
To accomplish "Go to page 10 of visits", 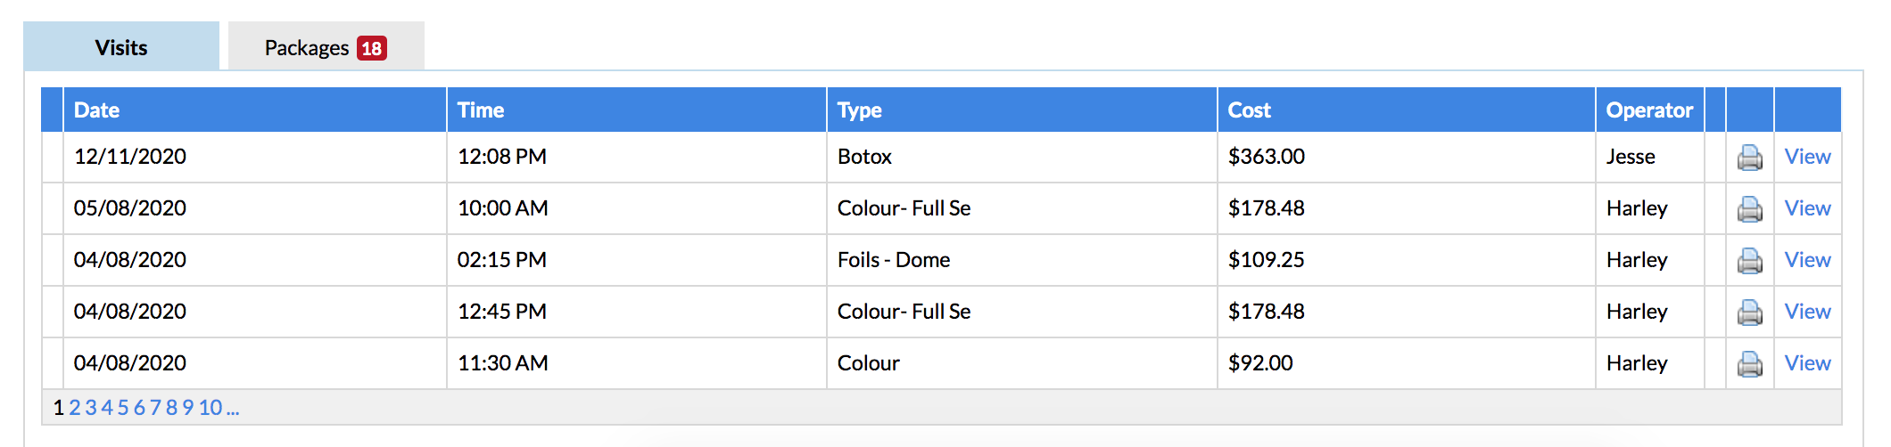I will (211, 408).
